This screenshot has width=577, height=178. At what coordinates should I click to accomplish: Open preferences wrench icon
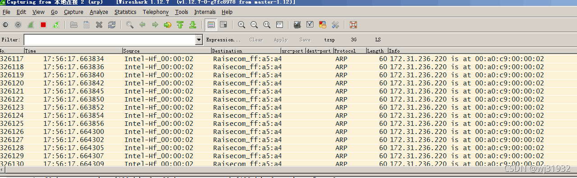[x=335, y=25]
